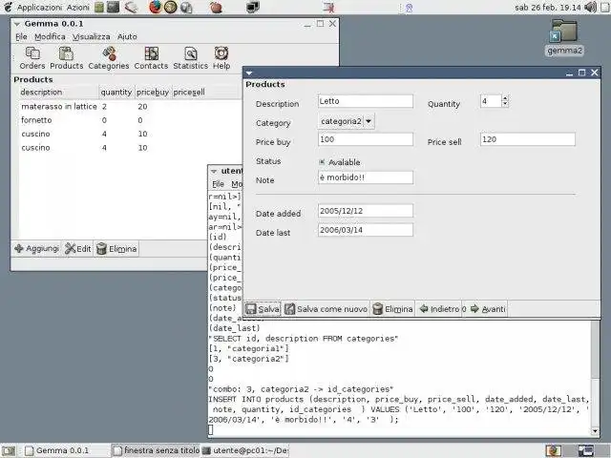Click the Date added field 2005/12/12

click(366, 211)
